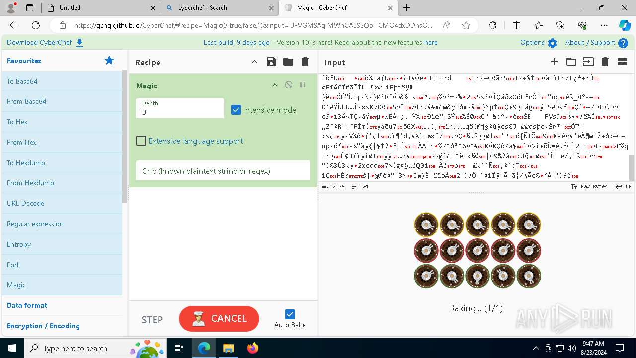
Task: Open file as input
Action: tap(588, 62)
